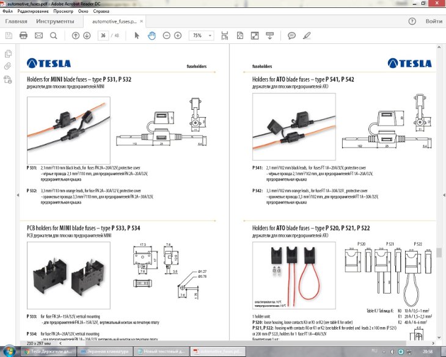Viewport: 446px width, 357px height.
Task: Click the Войти sign-in button
Action: pos(434,21)
